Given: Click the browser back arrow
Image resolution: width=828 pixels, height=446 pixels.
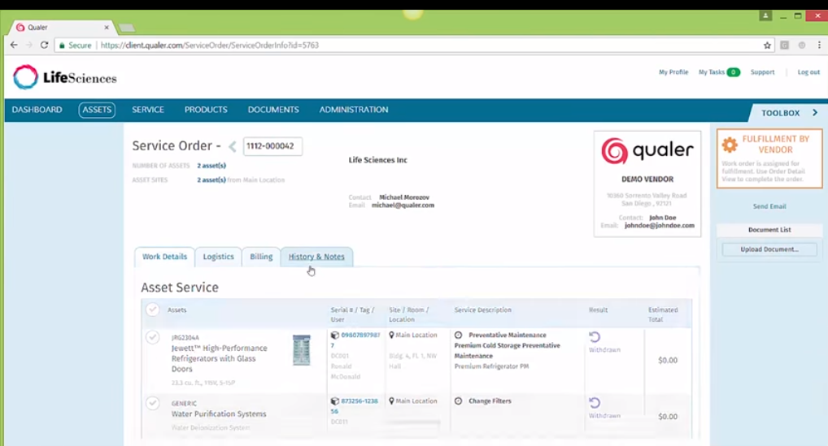Looking at the screenshot, I should pos(14,45).
